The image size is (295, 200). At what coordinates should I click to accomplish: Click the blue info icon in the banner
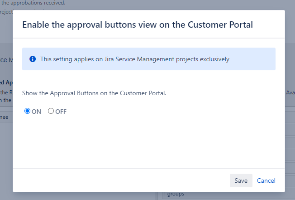click(33, 59)
